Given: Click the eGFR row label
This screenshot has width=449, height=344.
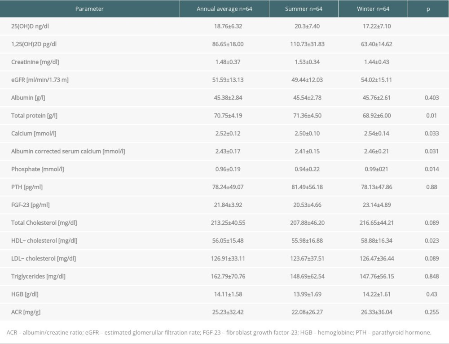Looking at the screenshot, I should click(40, 80).
